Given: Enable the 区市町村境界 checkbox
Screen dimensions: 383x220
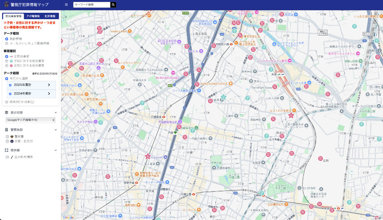Looking at the screenshot, I should pos(7,157).
